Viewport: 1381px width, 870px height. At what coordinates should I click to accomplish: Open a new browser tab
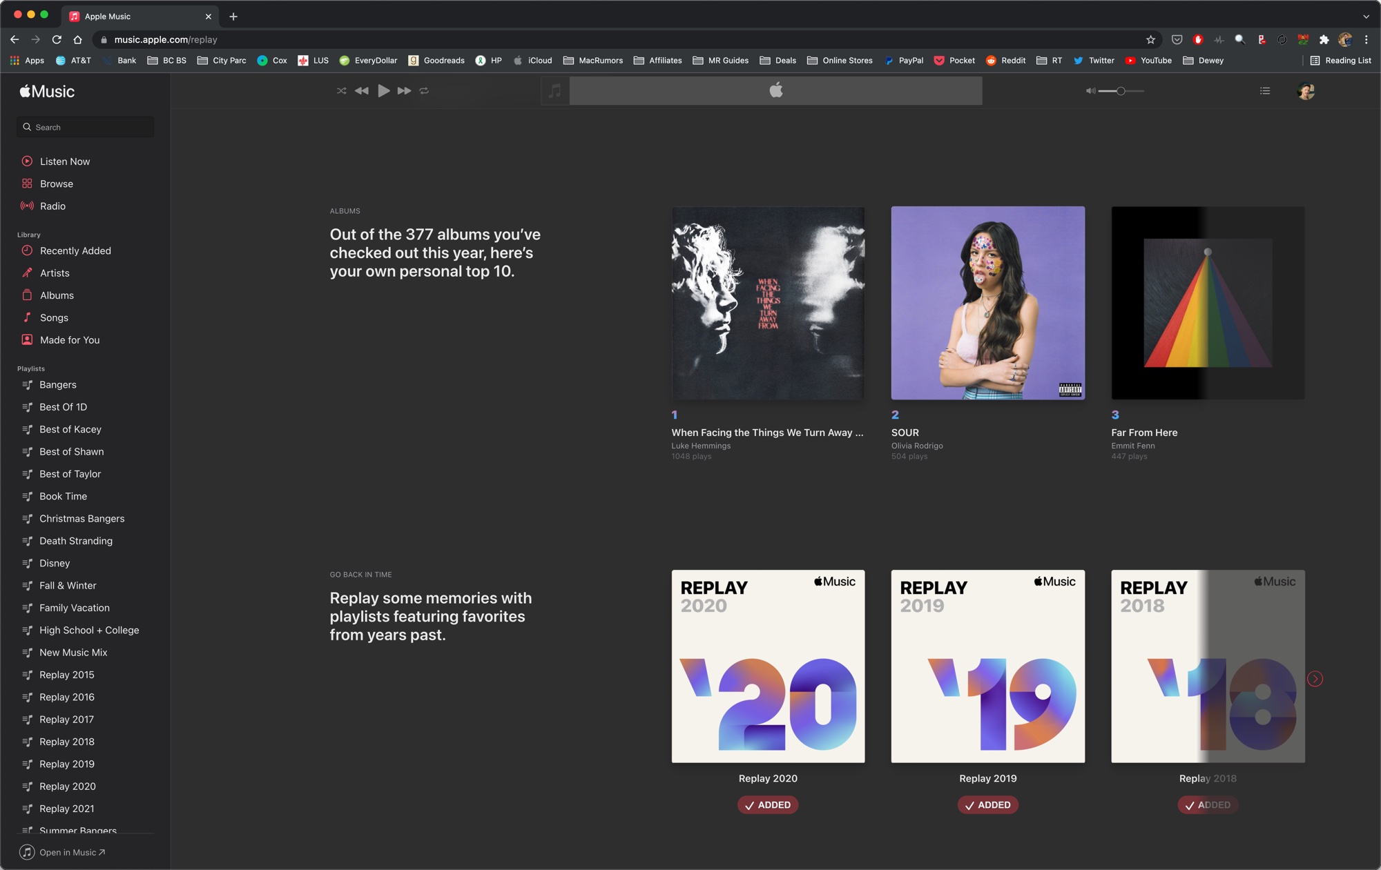[233, 16]
